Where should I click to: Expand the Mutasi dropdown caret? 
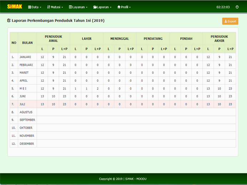click(x=62, y=7)
